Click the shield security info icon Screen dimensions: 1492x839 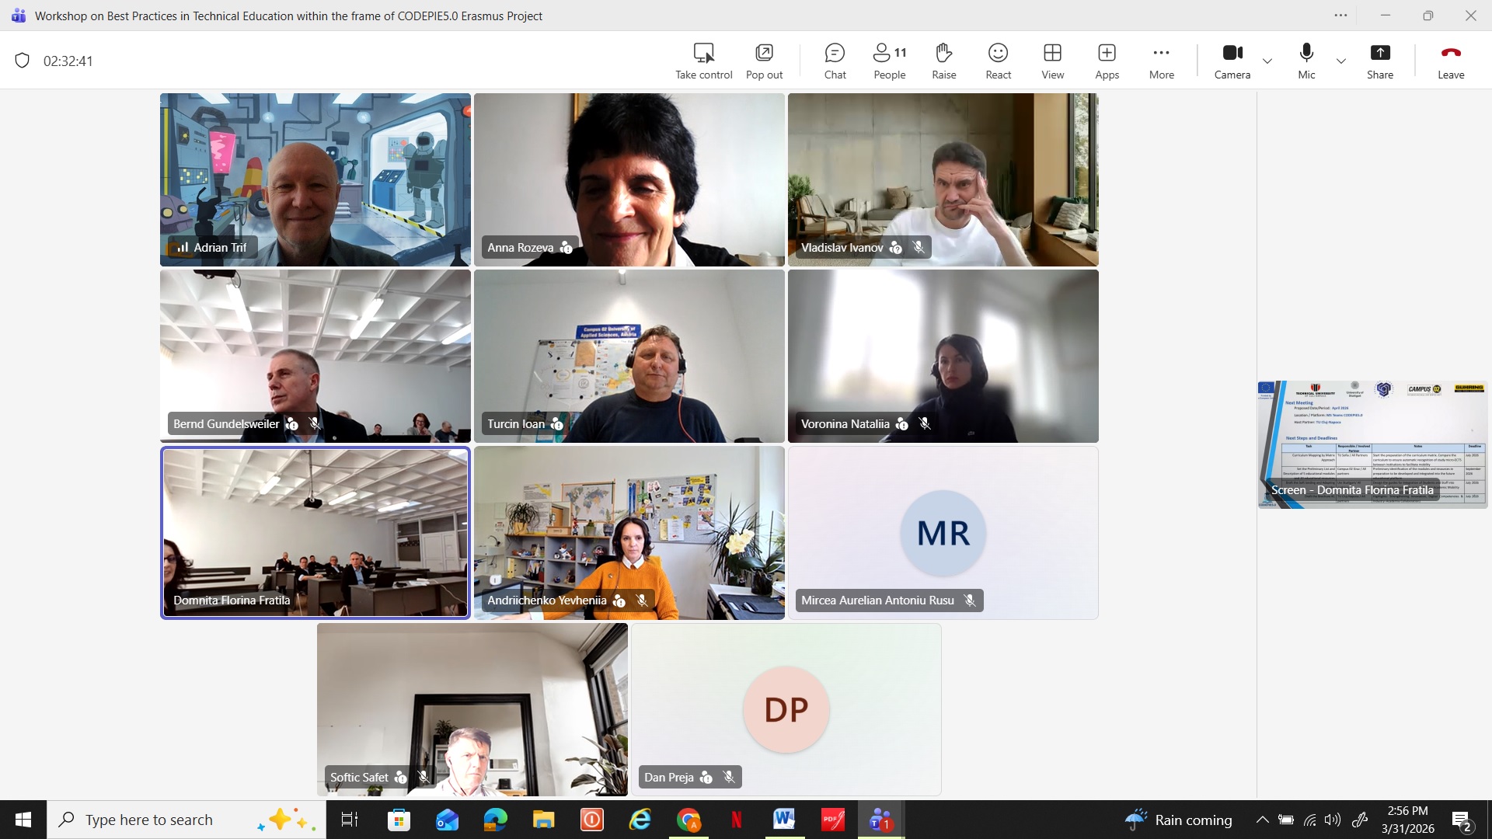[x=23, y=61]
